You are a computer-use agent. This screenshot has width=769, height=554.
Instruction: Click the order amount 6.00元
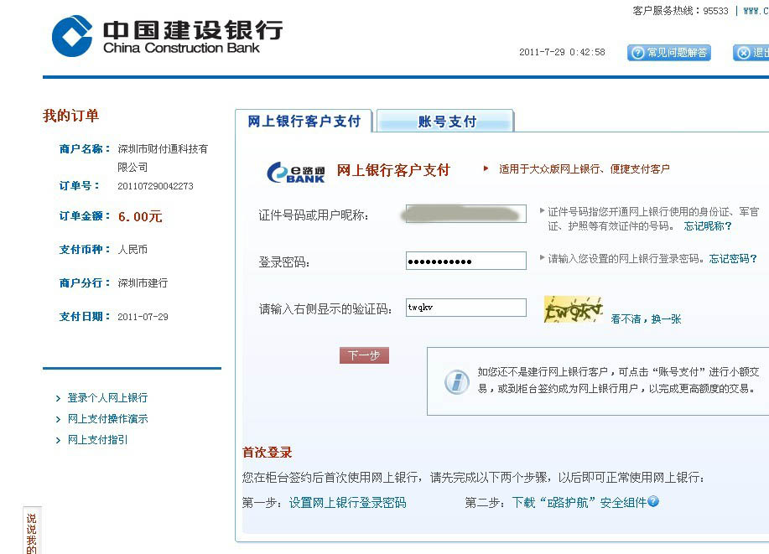coord(140,216)
